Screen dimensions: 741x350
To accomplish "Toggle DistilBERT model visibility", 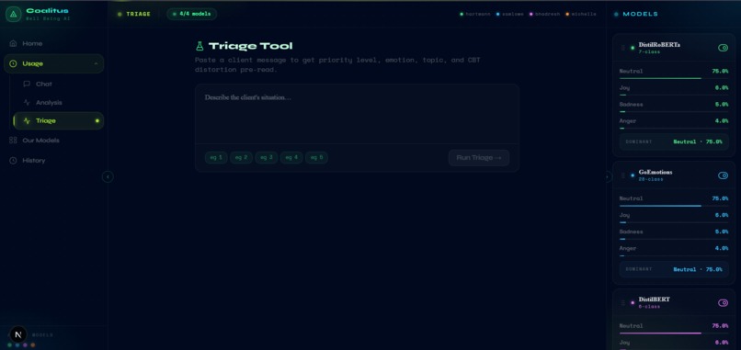I will [723, 303].
